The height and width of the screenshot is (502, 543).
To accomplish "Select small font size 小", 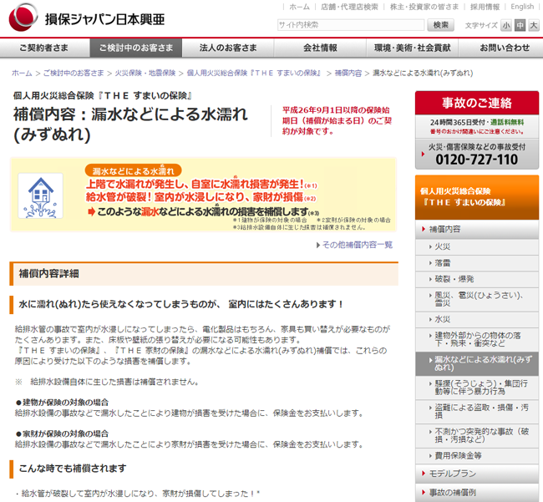I will coord(506,25).
